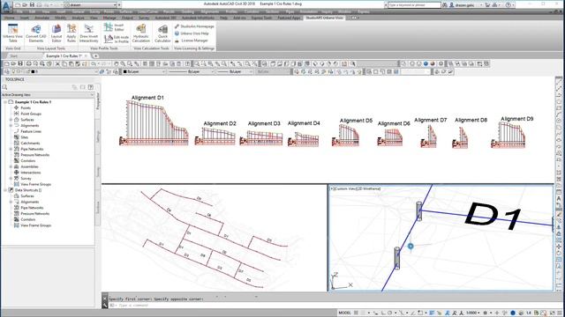Switch to the Manage ribbon tab
The width and height of the screenshot is (565, 317).
click(x=109, y=18)
